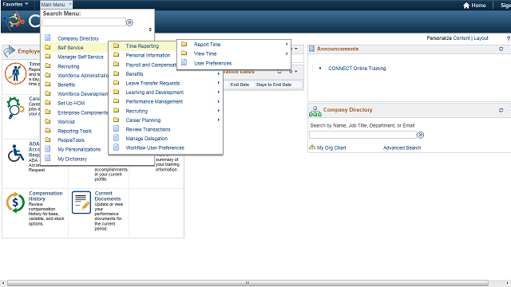Image resolution: width=511 pixels, height=287 pixels.
Task: Select User Preferences in the Time Reporting submenu
Action: pyautogui.click(x=213, y=63)
